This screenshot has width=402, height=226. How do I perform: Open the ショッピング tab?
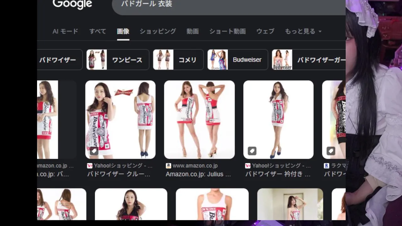158,31
